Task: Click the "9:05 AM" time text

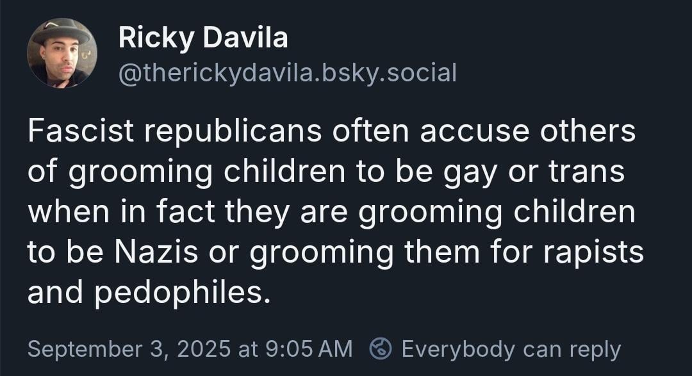Action: [x=309, y=348]
